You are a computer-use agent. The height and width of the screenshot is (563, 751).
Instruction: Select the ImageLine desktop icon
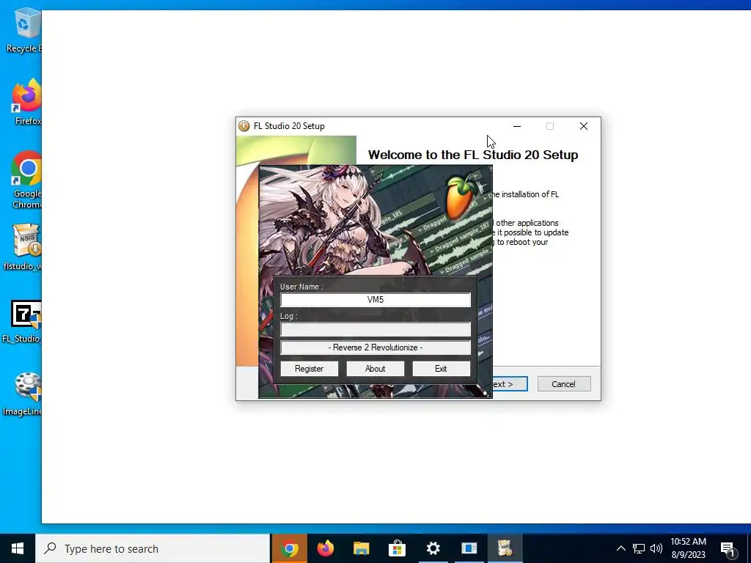tap(23, 394)
